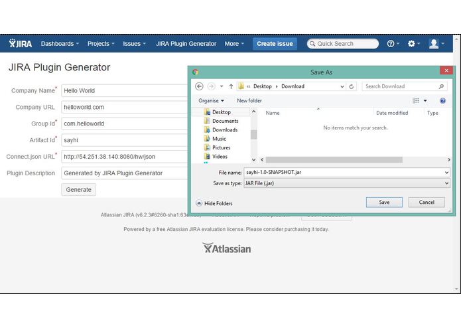Screen dimensions: 461x328
Task: Select Videos in the folder tree
Action: coord(220,157)
